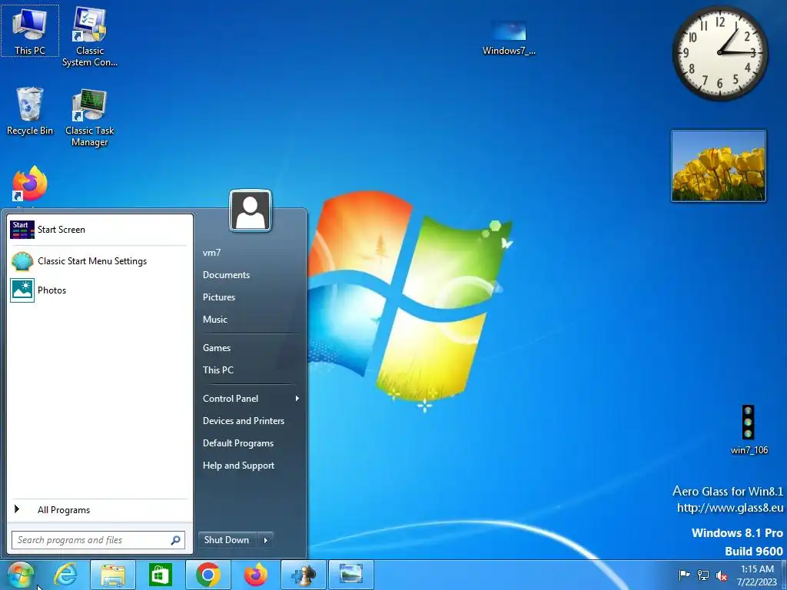Click the Shut Down button
Viewport: 787px width, 590px height.
tap(227, 540)
